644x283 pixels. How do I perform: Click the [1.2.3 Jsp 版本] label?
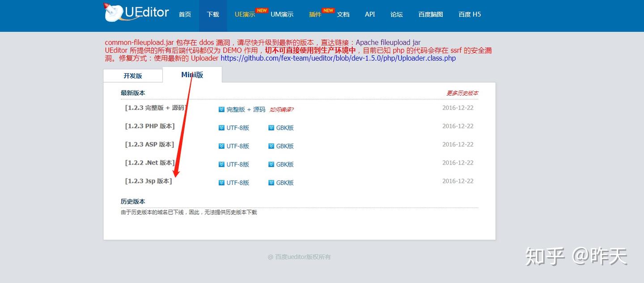tap(148, 181)
